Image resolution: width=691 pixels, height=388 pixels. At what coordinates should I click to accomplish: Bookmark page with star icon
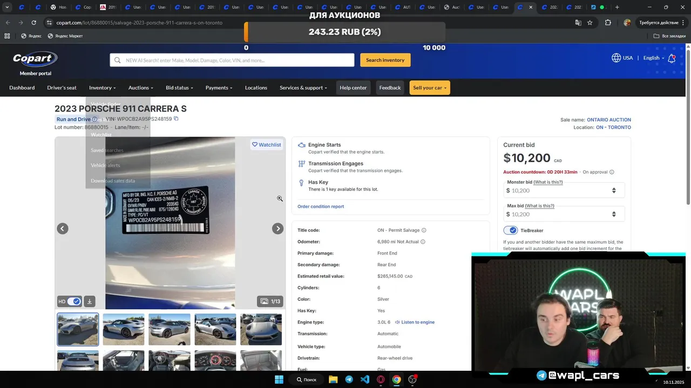pos(590,23)
